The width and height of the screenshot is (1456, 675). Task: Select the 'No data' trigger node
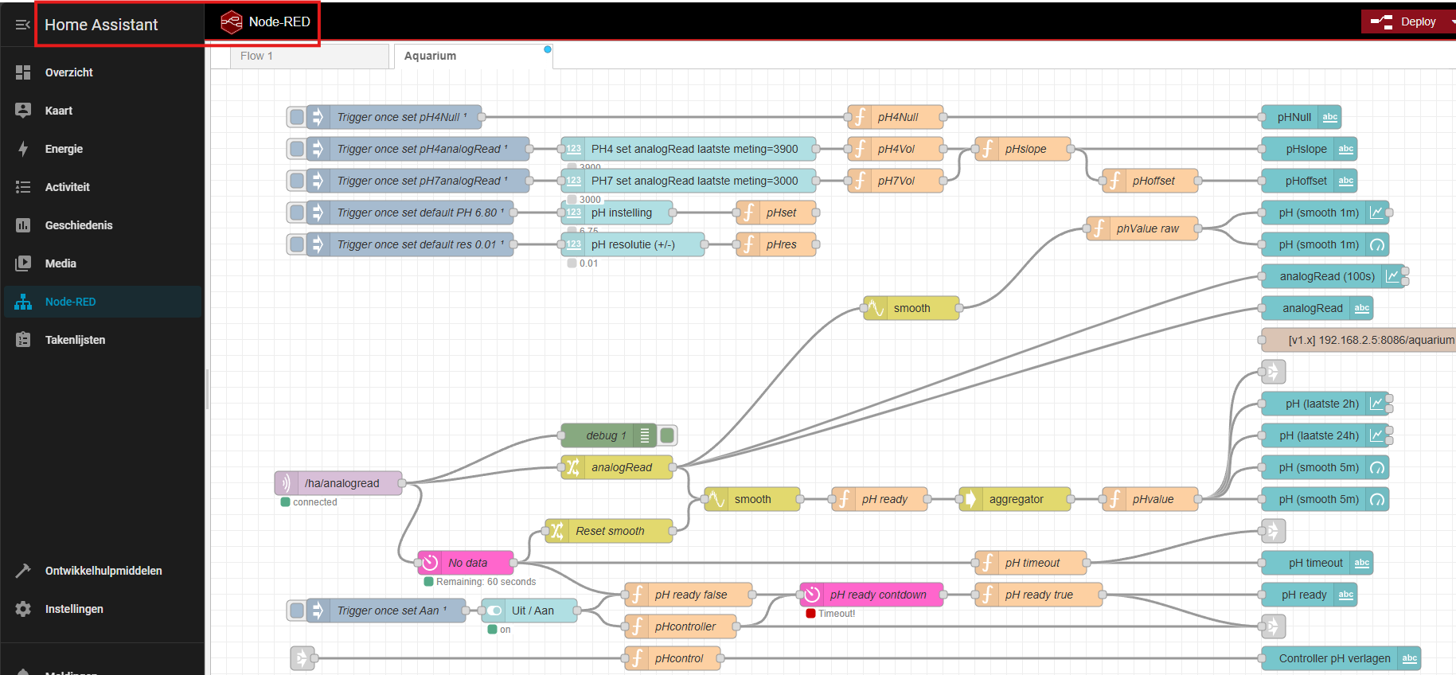click(x=466, y=563)
